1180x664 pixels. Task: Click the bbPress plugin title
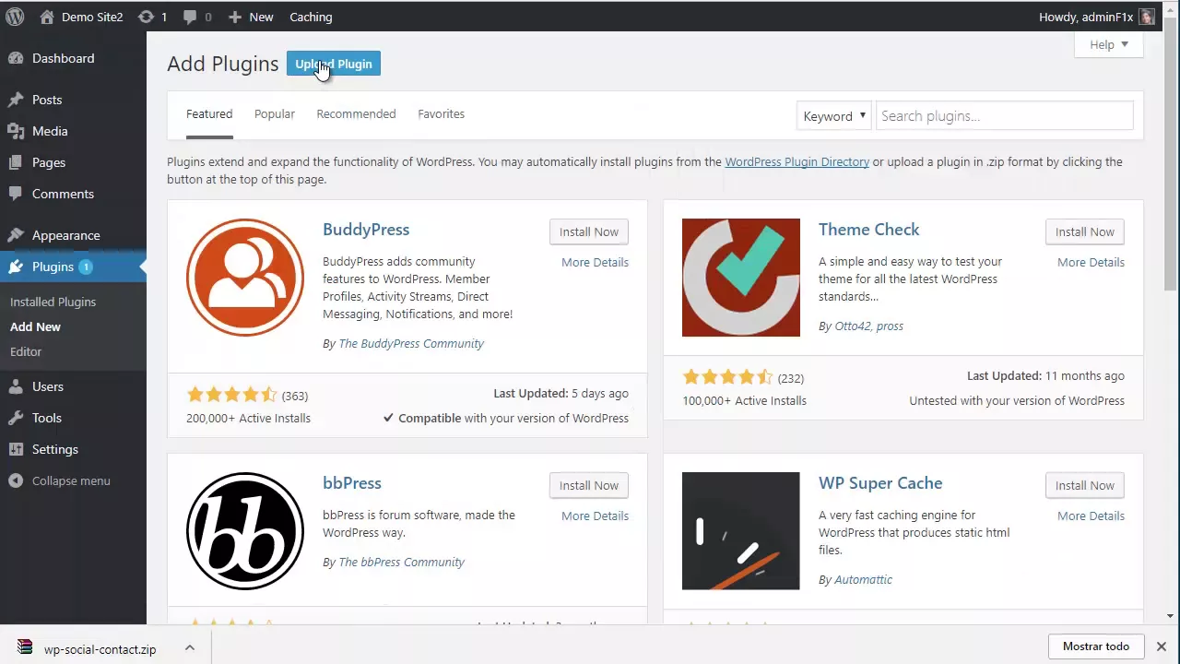click(x=351, y=483)
